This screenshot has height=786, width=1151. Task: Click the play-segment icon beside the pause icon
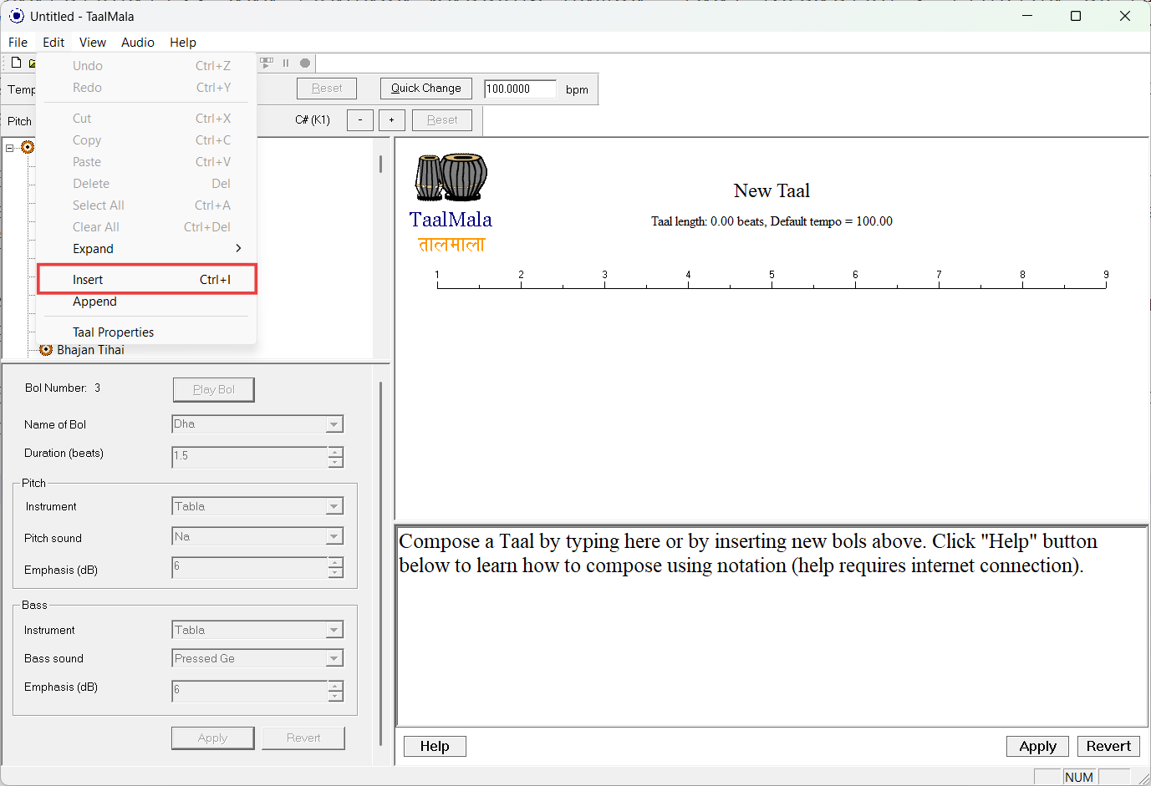[267, 63]
